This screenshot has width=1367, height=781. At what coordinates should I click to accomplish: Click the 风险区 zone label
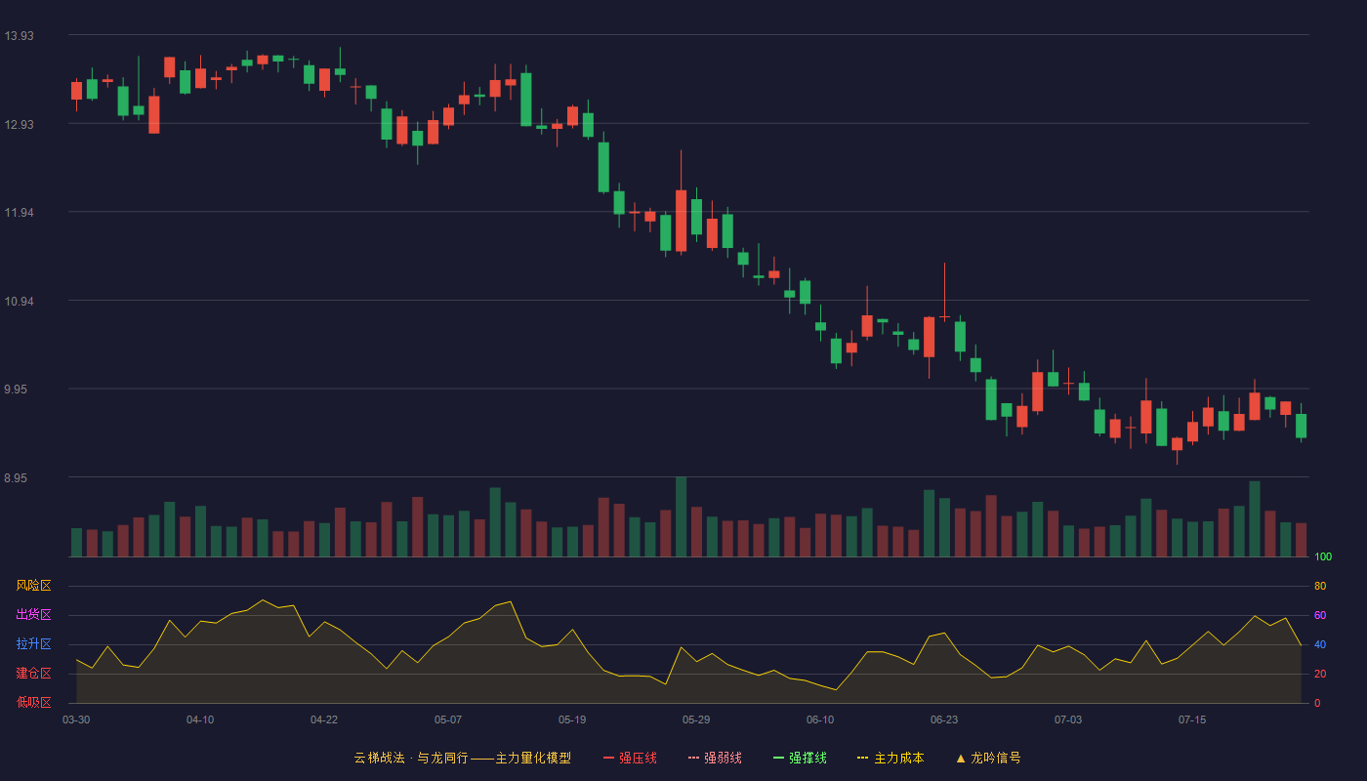(33, 586)
